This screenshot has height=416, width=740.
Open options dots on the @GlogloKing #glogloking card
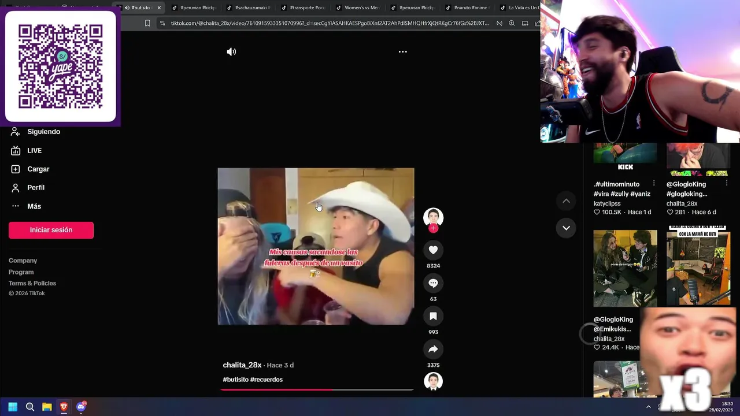coord(727,184)
